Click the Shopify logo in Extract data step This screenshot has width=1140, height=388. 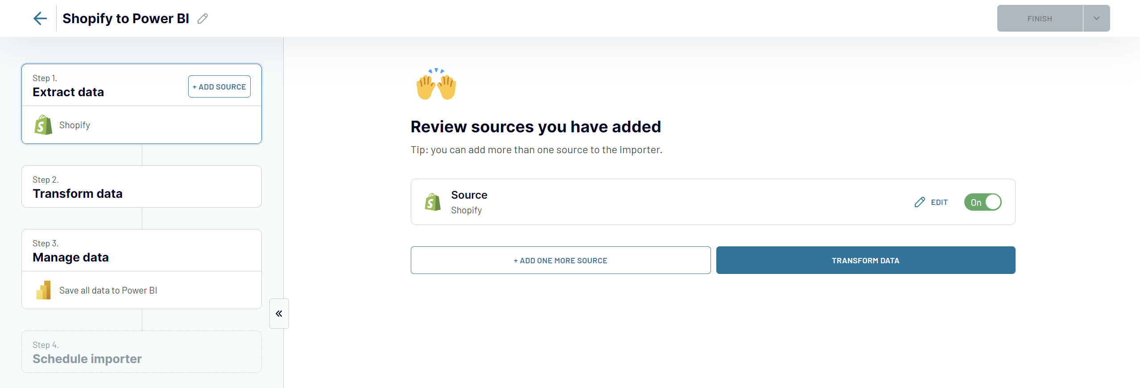[x=43, y=125]
